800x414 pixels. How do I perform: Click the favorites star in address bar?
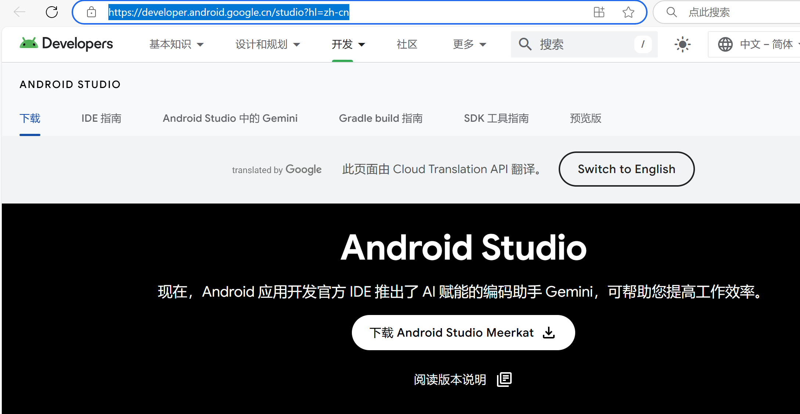point(628,12)
